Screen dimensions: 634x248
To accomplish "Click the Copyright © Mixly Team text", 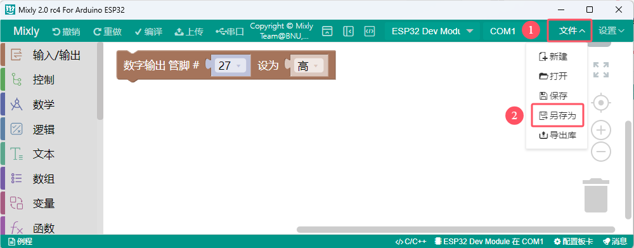I will (281, 31).
